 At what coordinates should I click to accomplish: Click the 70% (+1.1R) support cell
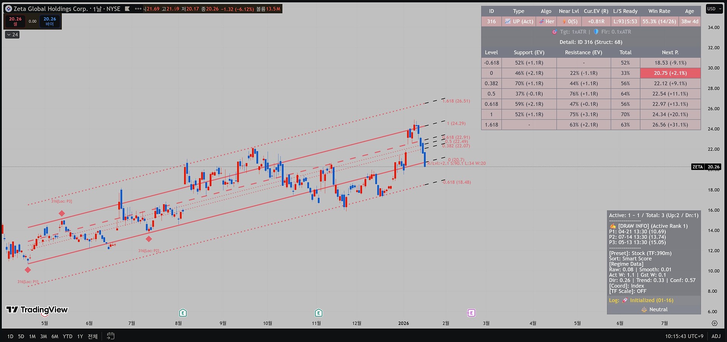click(529, 83)
